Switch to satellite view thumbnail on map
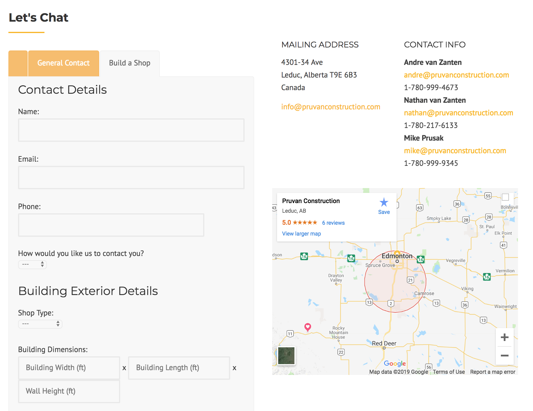The height and width of the screenshot is (411, 533). (x=286, y=355)
